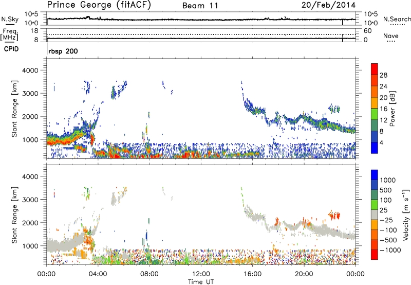Viewport: 411px width, 285px height.
Task: Click the "24" label on the power colorbar
Action: click(x=383, y=86)
